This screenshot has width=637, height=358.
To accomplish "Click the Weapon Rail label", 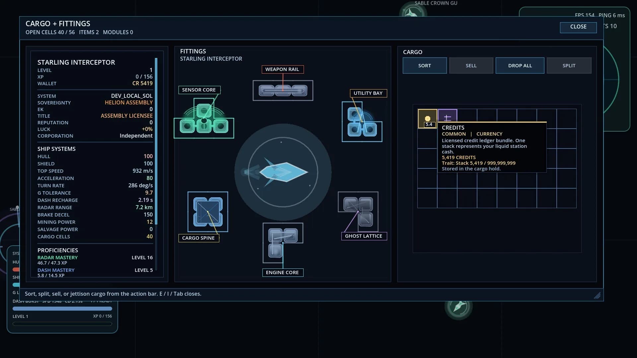I will click(x=282, y=69).
